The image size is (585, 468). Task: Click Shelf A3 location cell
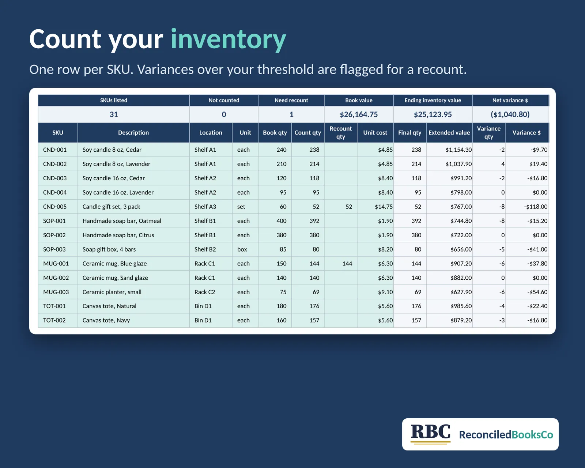pyautogui.click(x=211, y=207)
